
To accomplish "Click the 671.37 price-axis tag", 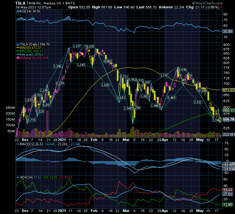I will pos(228,90).
